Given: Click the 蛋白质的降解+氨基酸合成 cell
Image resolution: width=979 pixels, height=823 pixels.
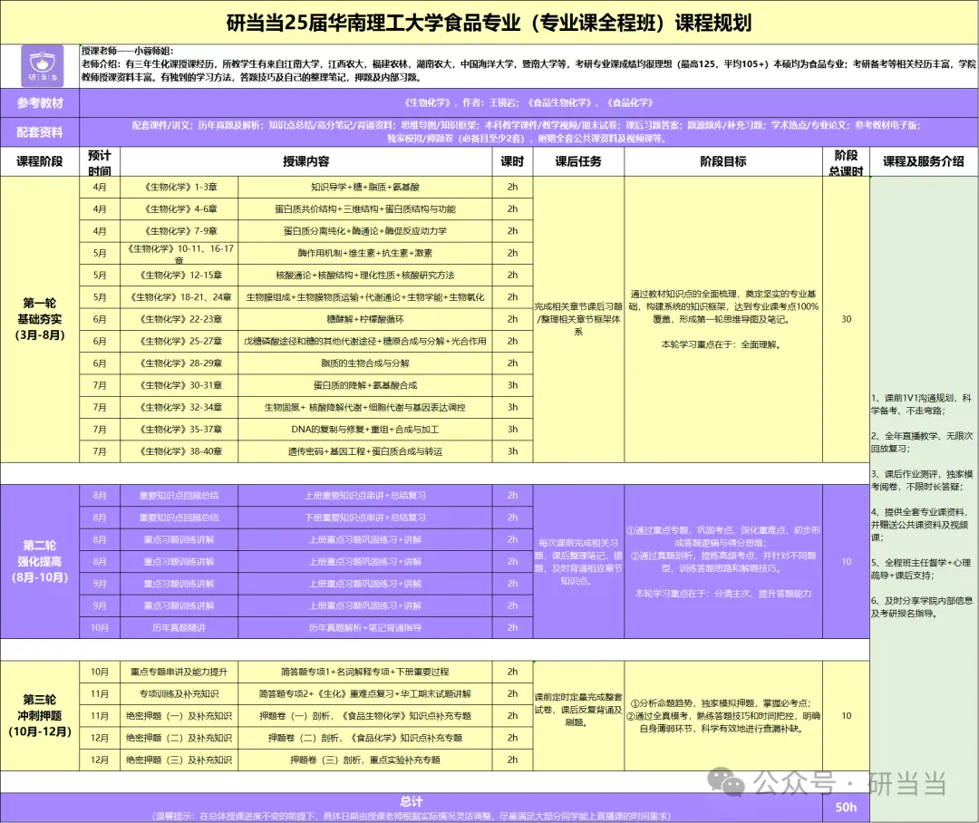Looking at the screenshot, I should [365, 385].
